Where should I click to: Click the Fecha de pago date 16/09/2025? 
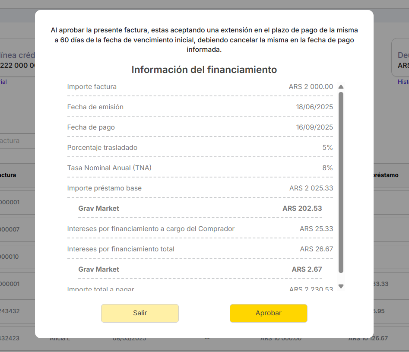314,127
